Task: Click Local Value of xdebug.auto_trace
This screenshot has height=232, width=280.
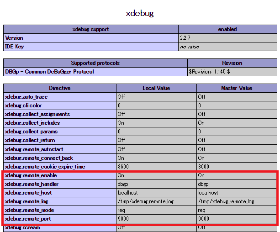Action: point(156,97)
